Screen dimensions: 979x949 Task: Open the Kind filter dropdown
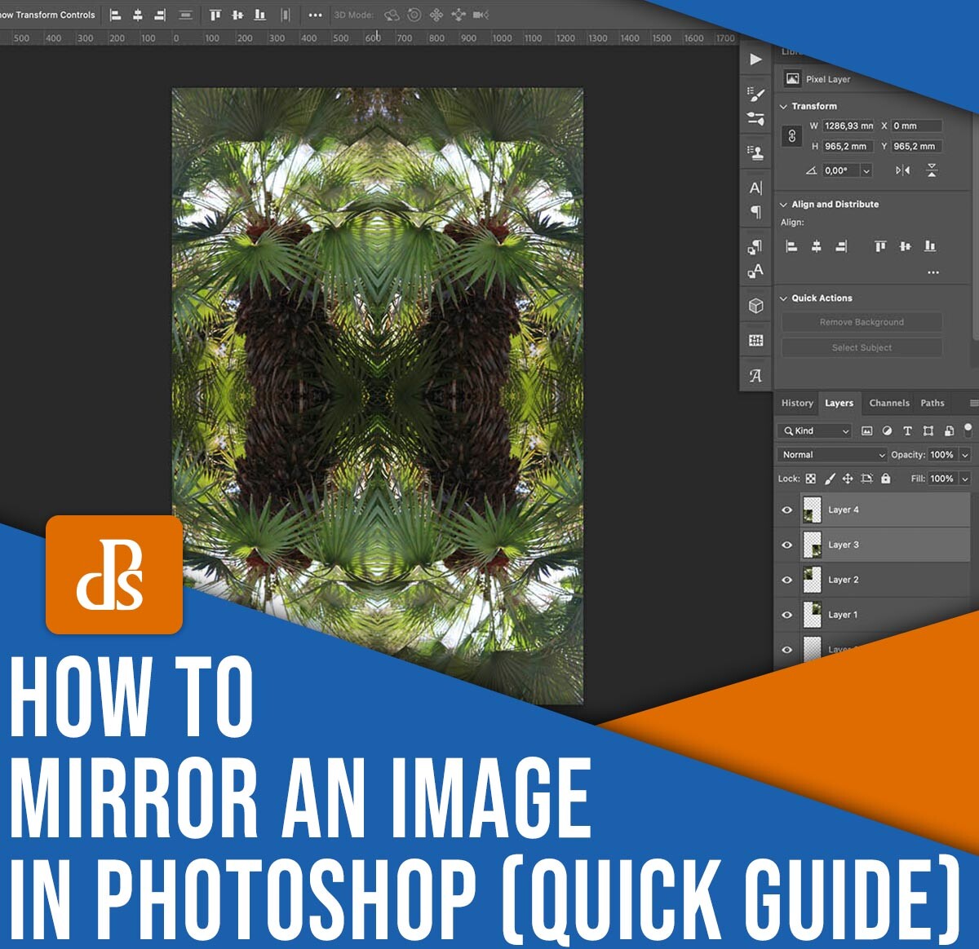[814, 430]
